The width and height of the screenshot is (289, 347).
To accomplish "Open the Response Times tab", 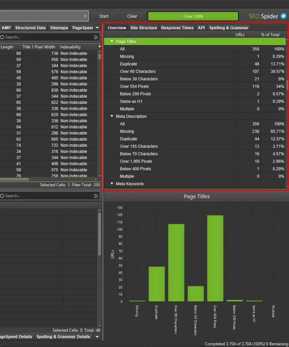I will 177,28.
